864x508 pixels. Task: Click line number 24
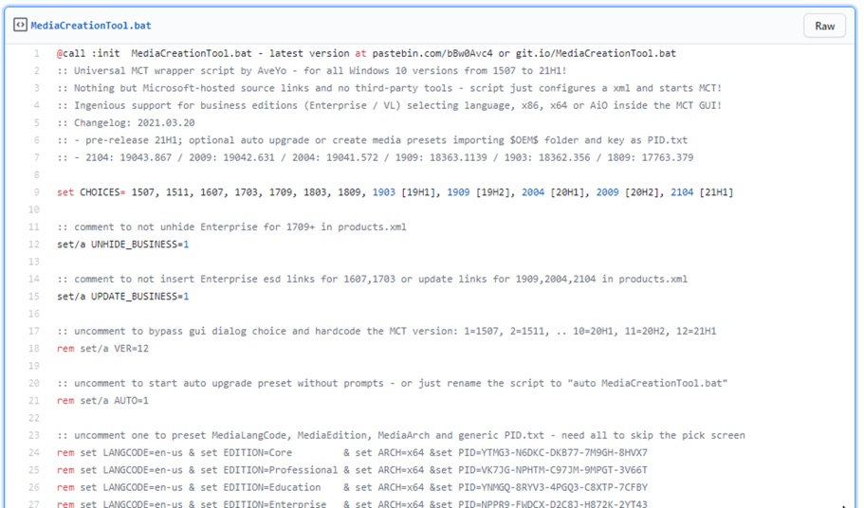[34, 453]
